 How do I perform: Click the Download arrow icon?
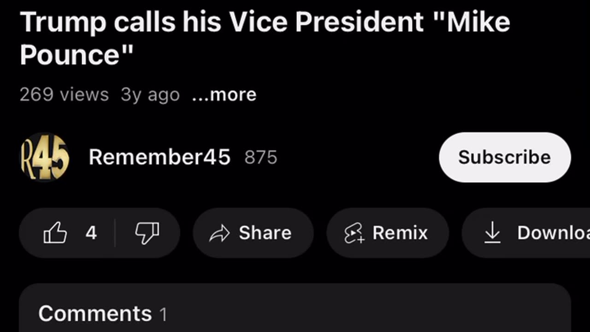[x=492, y=232]
